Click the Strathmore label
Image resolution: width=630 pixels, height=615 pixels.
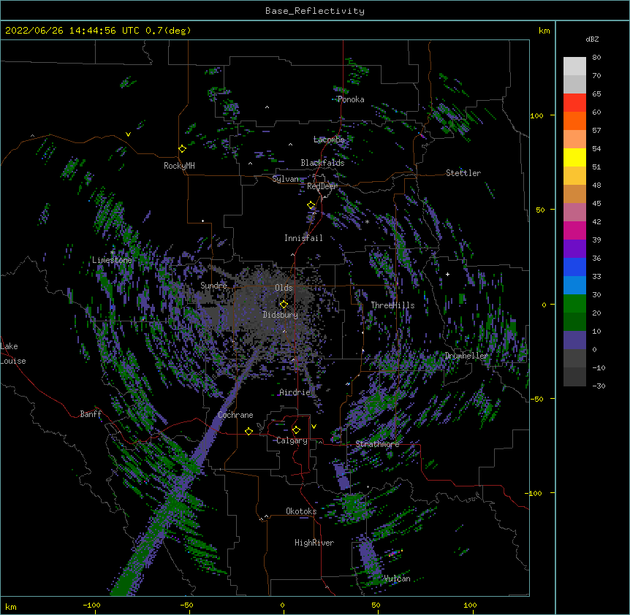pos(377,444)
